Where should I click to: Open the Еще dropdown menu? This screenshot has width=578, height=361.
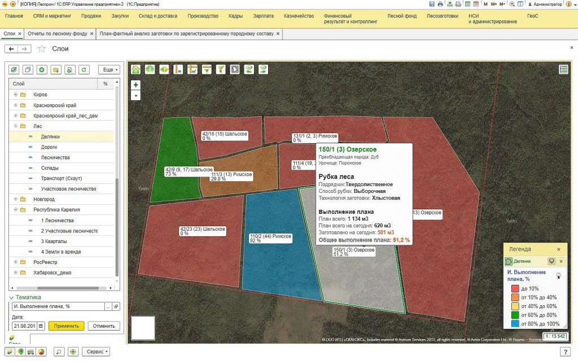click(x=109, y=69)
